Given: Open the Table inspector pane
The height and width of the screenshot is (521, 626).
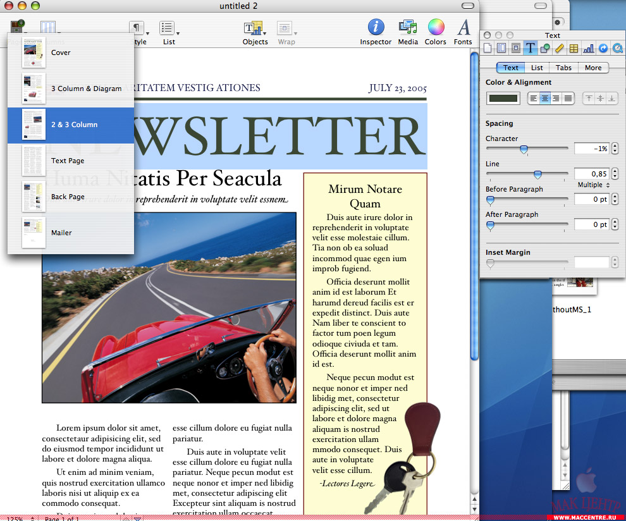Looking at the screenshot, I should [x=574, y=48].
